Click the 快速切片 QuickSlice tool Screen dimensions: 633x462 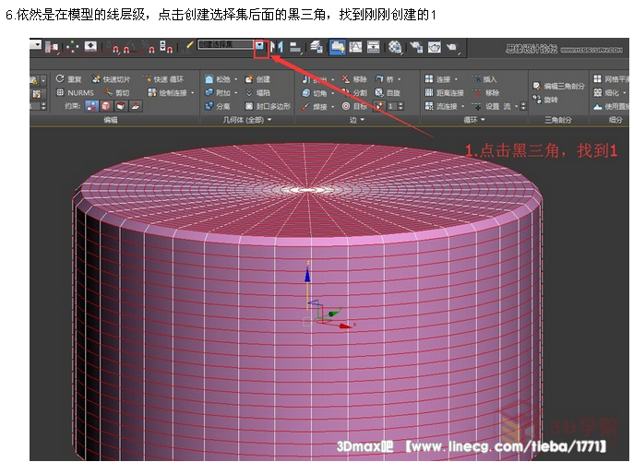pyautogui.click(x=111, y=79)
